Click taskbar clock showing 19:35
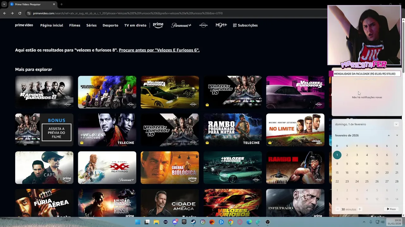 [x=395, y=222]
